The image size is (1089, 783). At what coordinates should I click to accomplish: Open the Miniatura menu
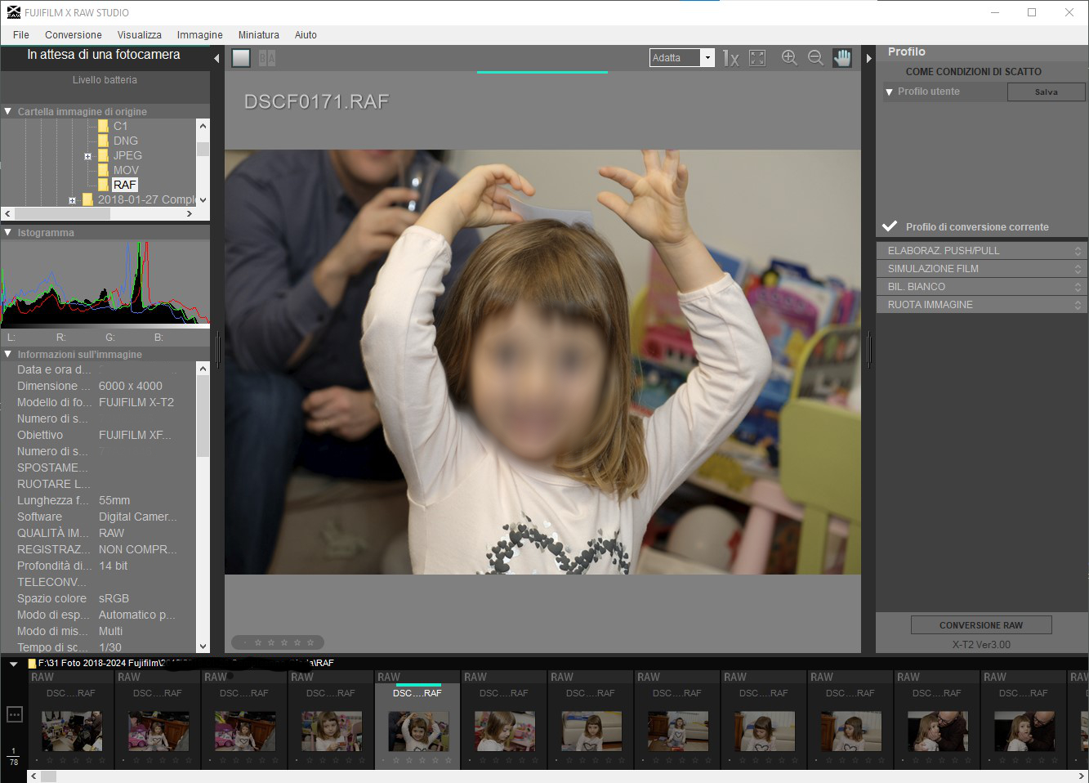click(258, 35)
